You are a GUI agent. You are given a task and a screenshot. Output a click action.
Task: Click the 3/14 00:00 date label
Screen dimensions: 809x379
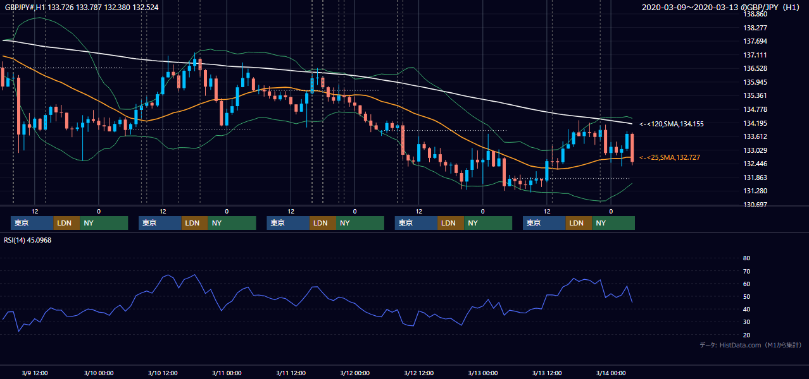pyautogui.click(x=611, y=373)
